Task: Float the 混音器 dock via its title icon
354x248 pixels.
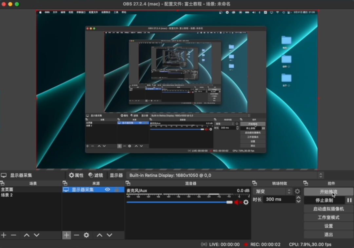Action: pos(128,183)
